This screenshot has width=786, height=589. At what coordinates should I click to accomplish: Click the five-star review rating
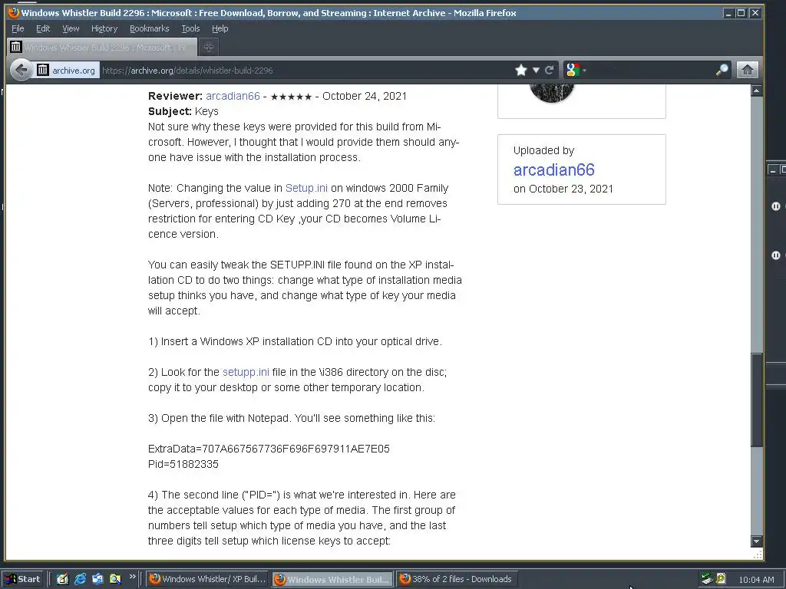pos(291,97)
